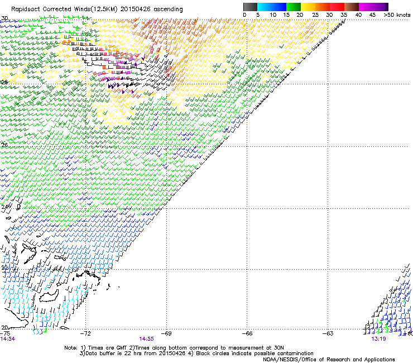Click the latitude label '26'
The height and width of the screenshot is (363, 413).
point(4,145)
